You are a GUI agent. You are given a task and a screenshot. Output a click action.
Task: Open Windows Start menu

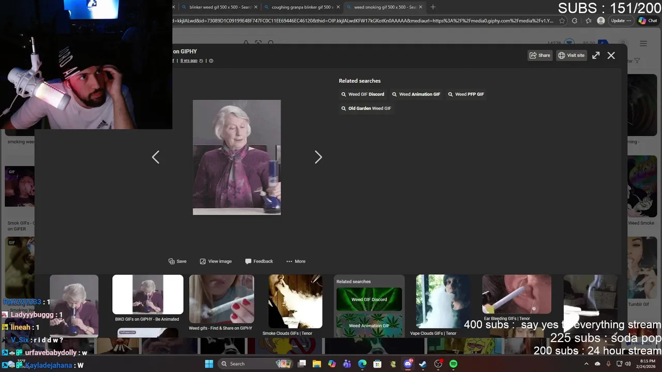click(x=209, y=364)
